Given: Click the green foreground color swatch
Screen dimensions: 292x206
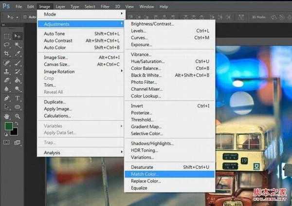Looking at the screenshot, I should click(x=8, y=126).
